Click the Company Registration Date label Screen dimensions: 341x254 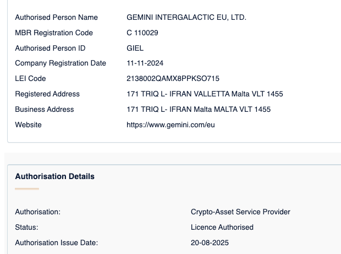61,63
